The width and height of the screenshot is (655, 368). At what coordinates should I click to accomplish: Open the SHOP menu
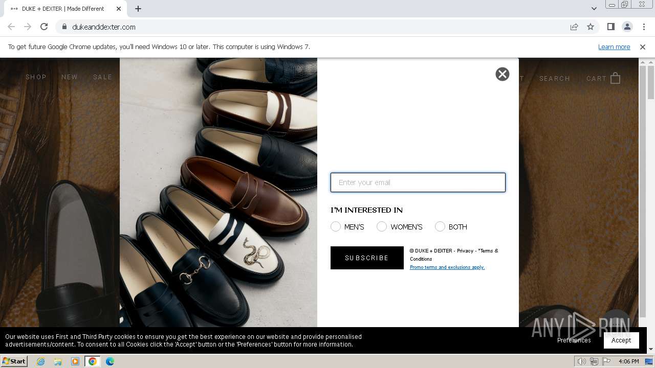coord(36,77)
